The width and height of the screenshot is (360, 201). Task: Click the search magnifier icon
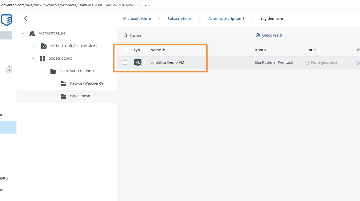click(x=125, y=35)
